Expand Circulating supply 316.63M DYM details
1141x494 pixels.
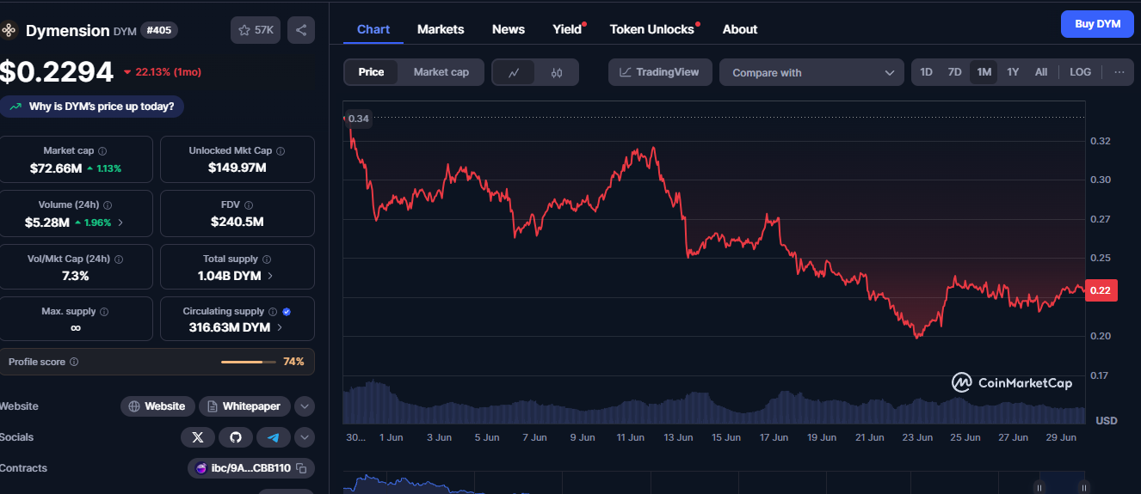pos(280,327)
